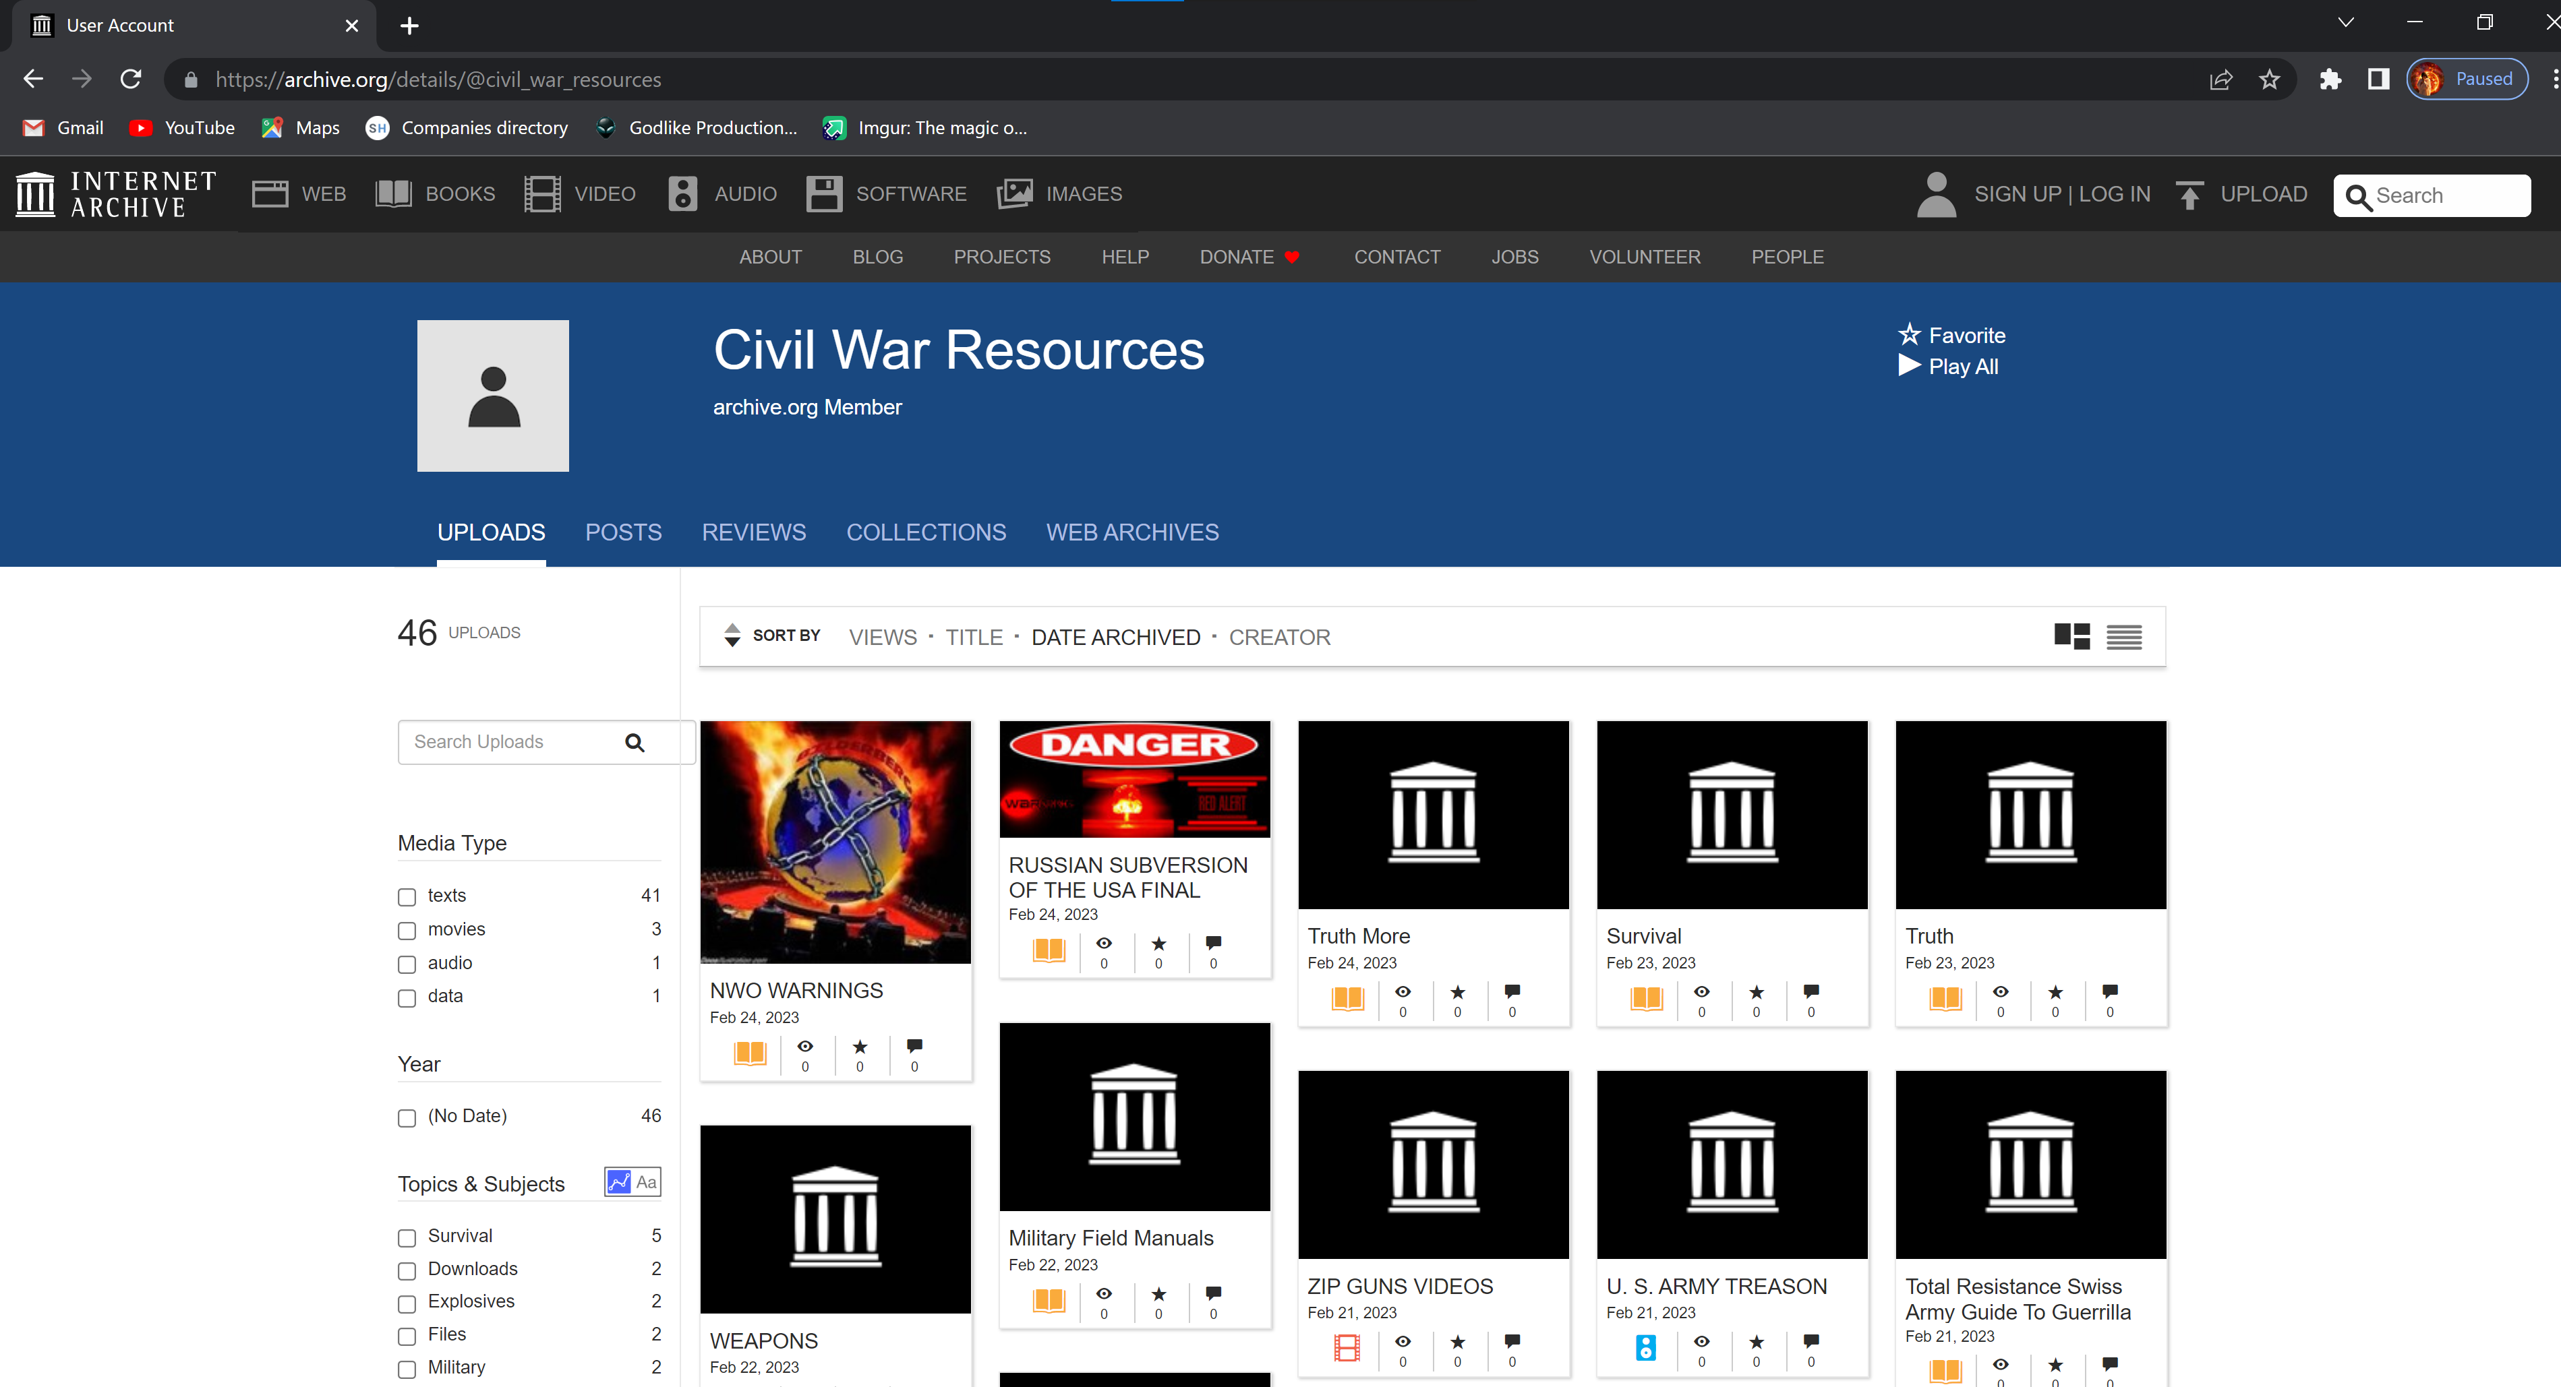The image size is (2561, 1387).
Task: Reload the page in the browser
Action: coord(130,80)
